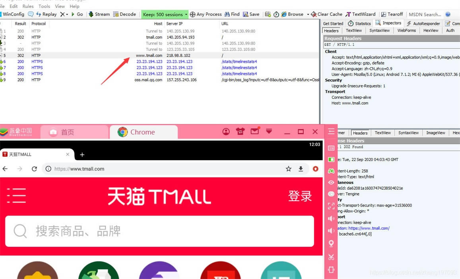Replay the selected session
This screenshot has width=460, height=279.
coord(47,14)
